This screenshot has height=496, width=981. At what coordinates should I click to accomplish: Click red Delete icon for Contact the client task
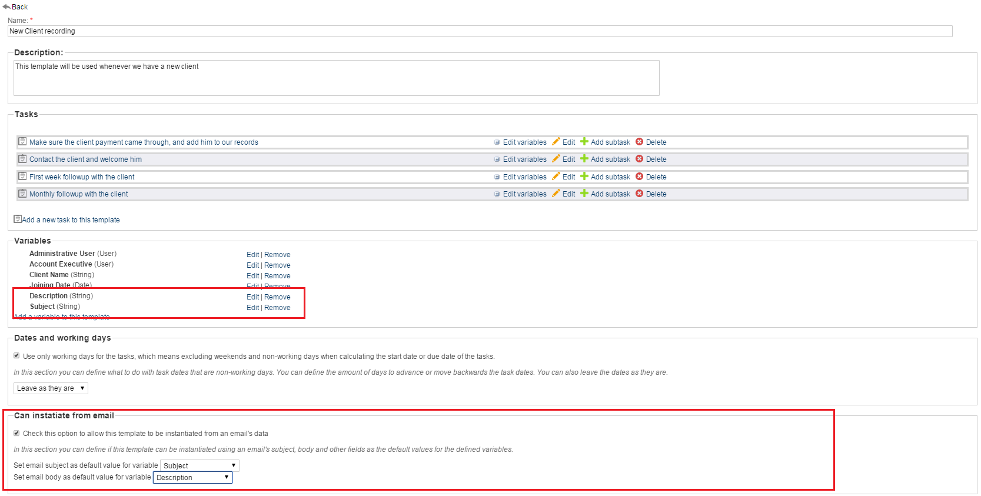coord(639,159)
